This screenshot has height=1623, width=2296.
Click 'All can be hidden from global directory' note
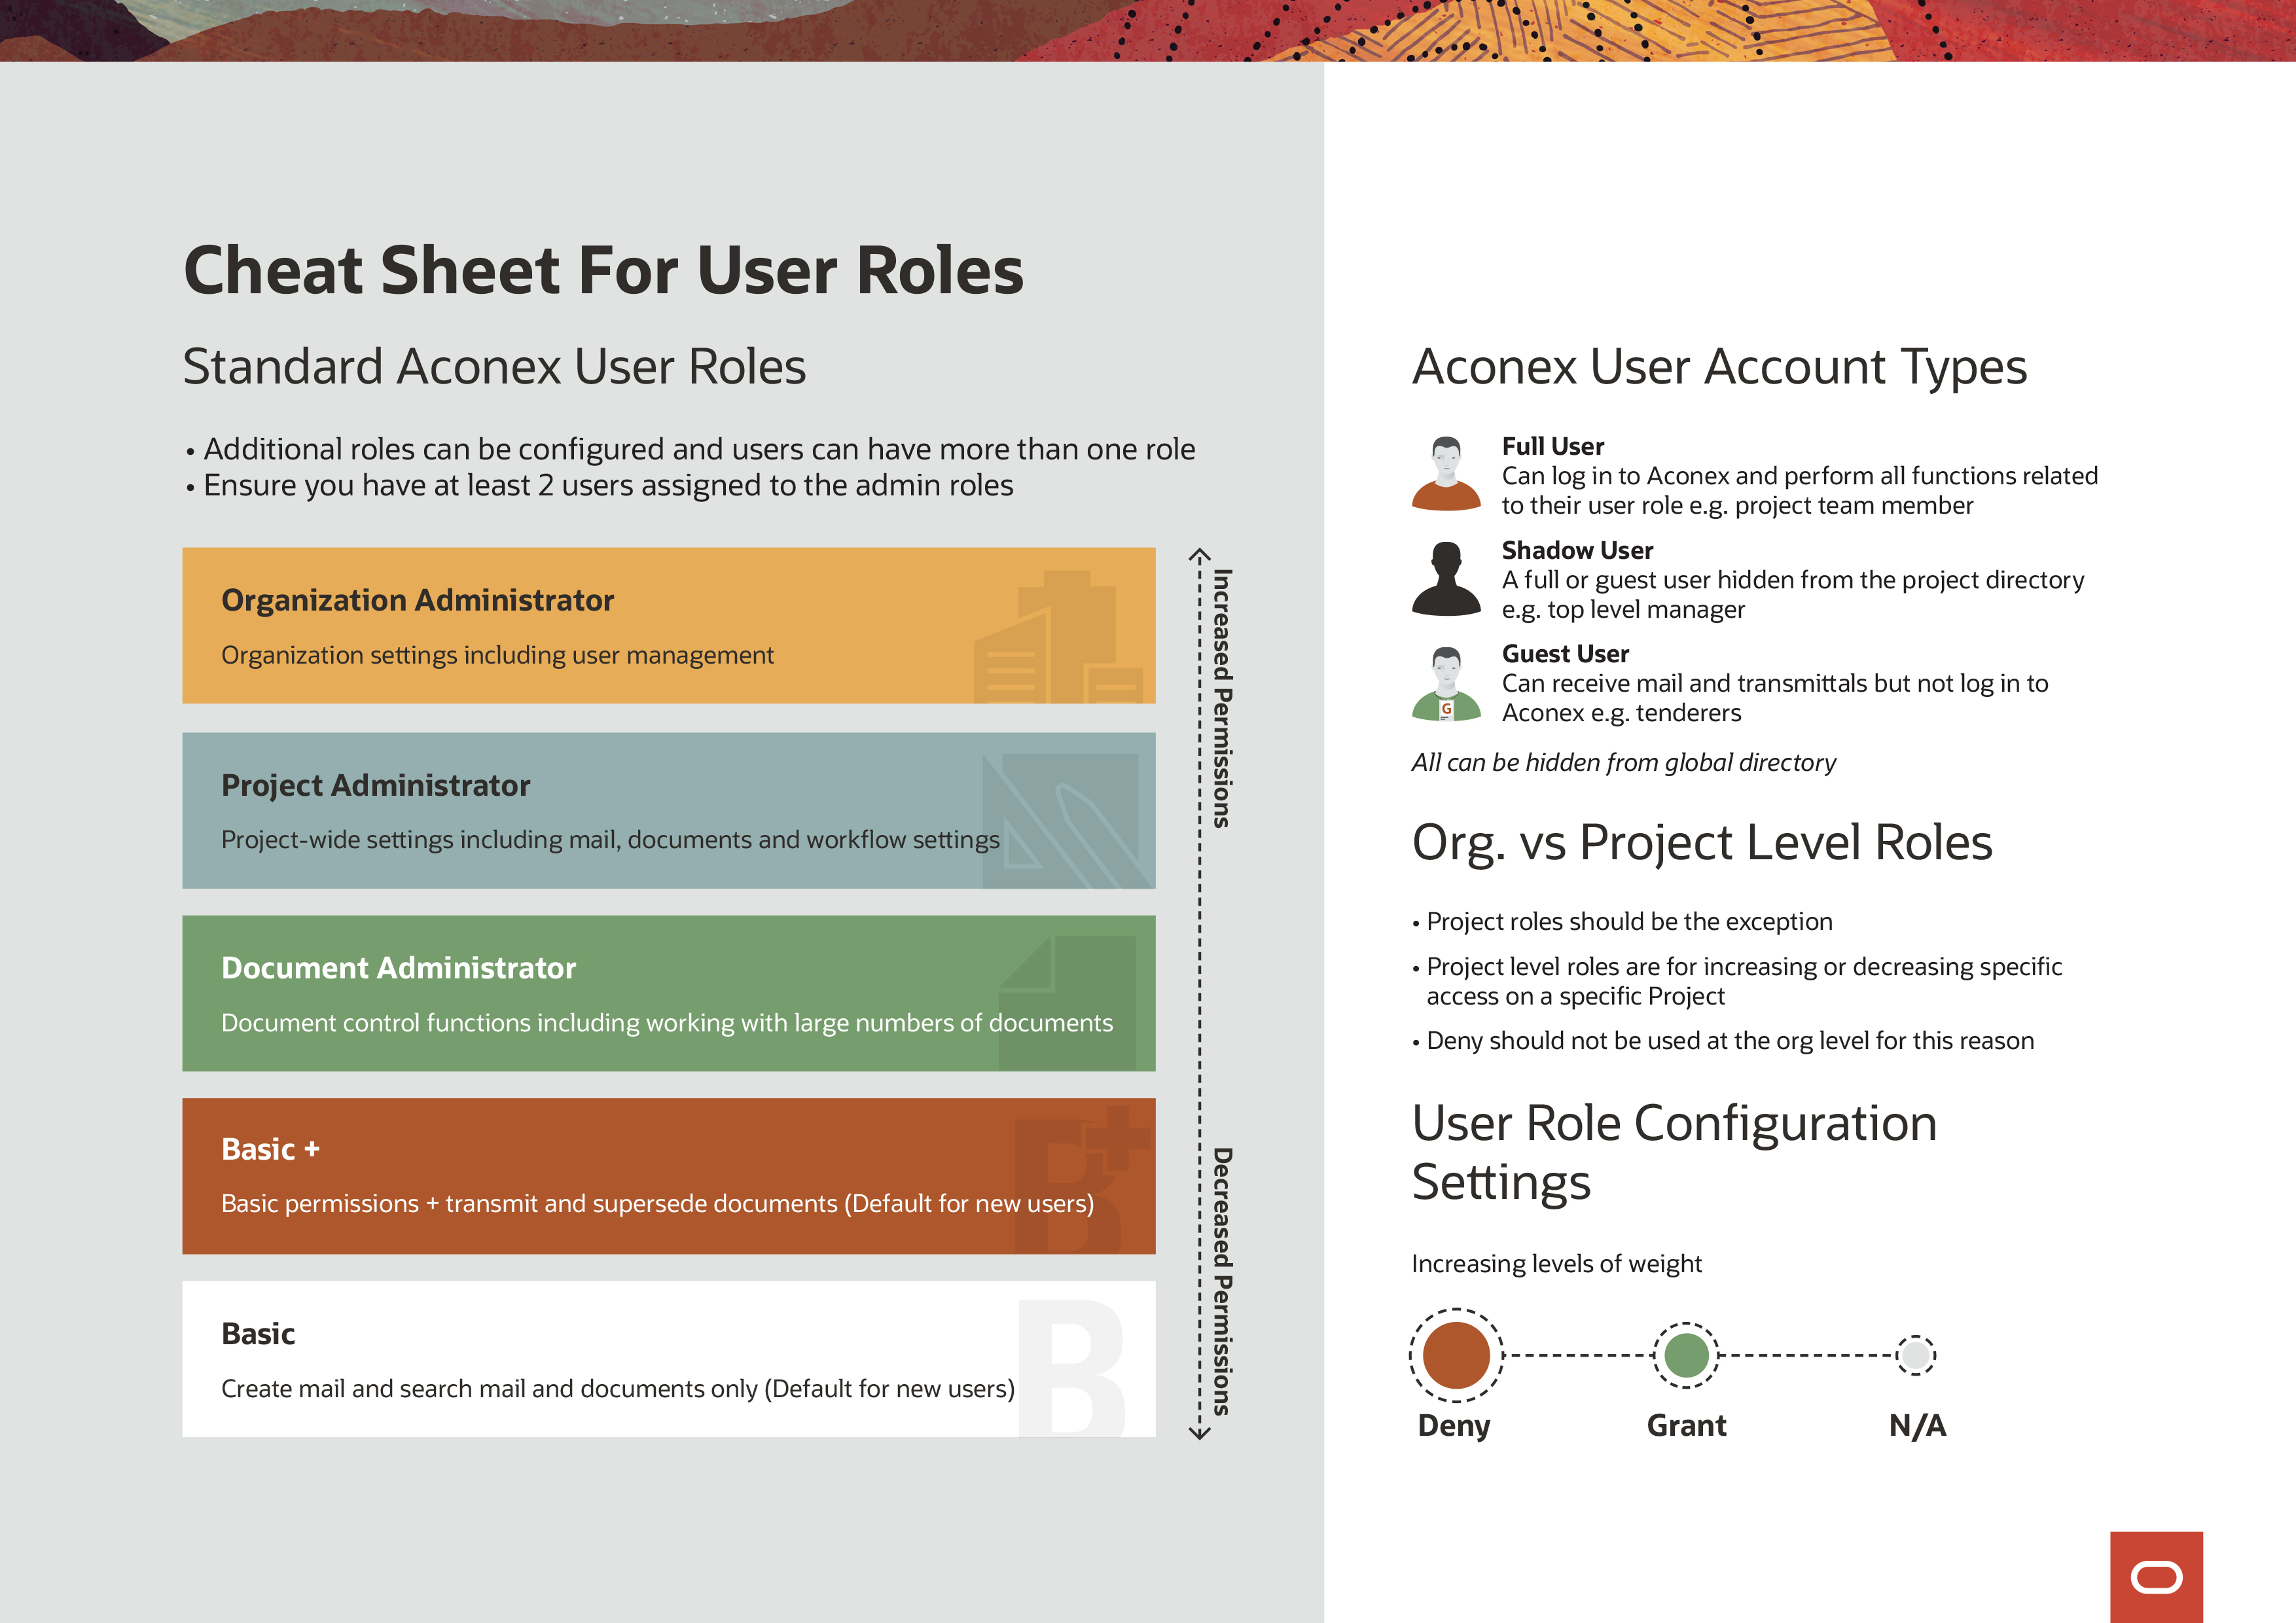[1623, 763]
